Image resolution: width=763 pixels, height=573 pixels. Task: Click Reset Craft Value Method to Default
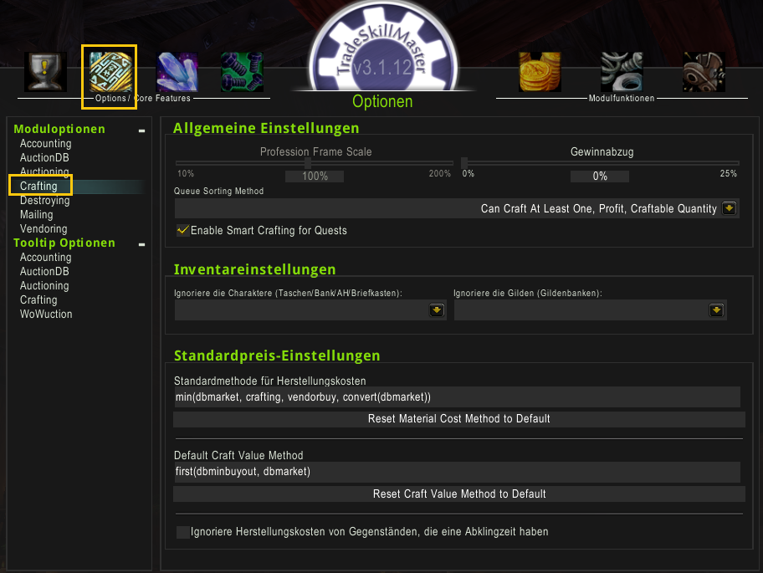pos(458,494)
